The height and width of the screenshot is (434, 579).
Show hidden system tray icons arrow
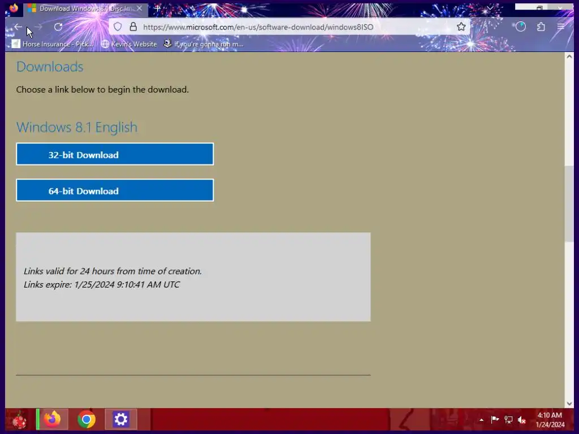pyautogui.click(x=481, y=420)
